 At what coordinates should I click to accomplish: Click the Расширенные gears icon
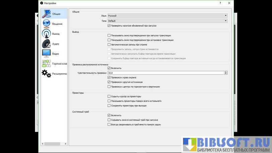click(46, 73)
